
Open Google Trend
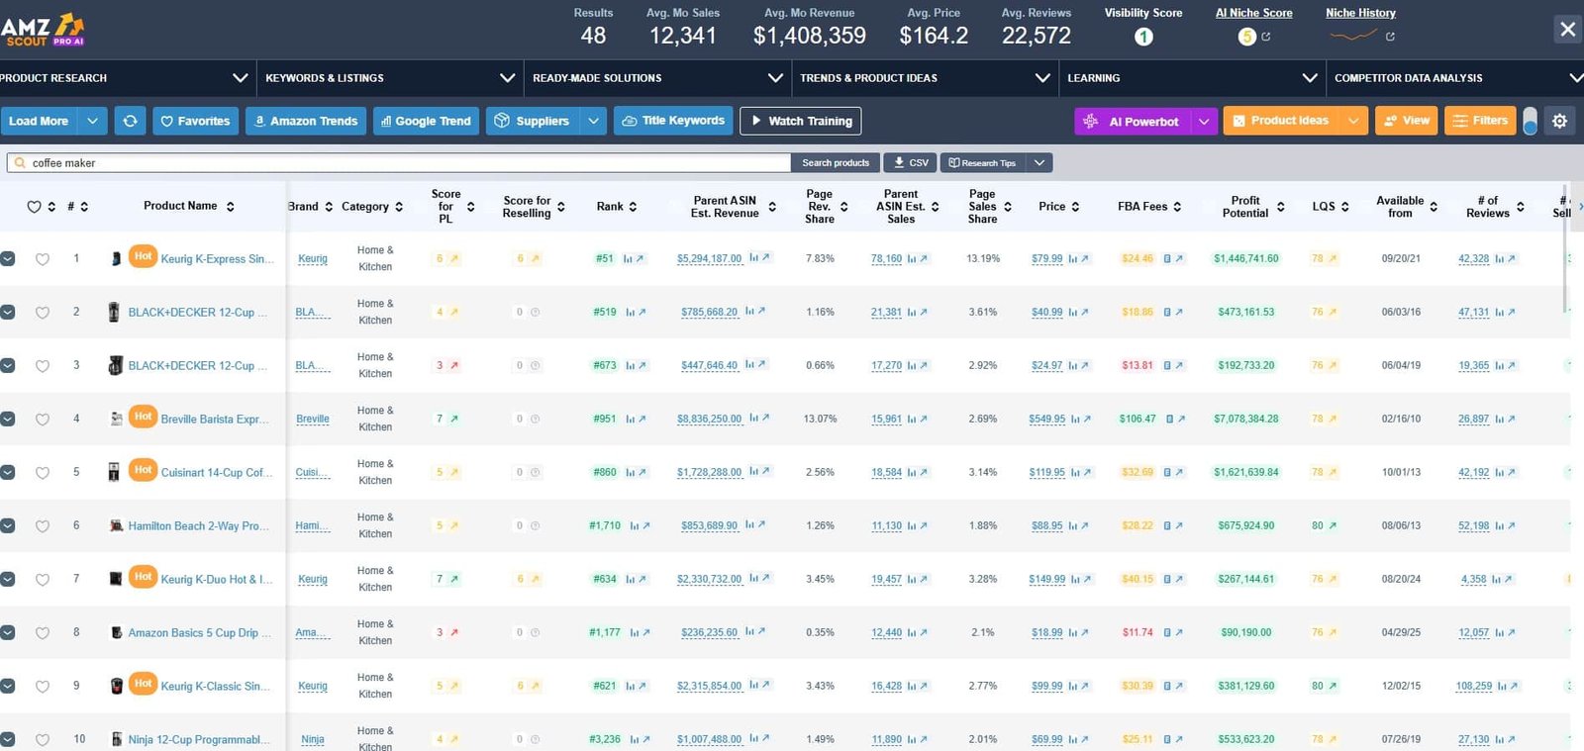tap(426, 121)
